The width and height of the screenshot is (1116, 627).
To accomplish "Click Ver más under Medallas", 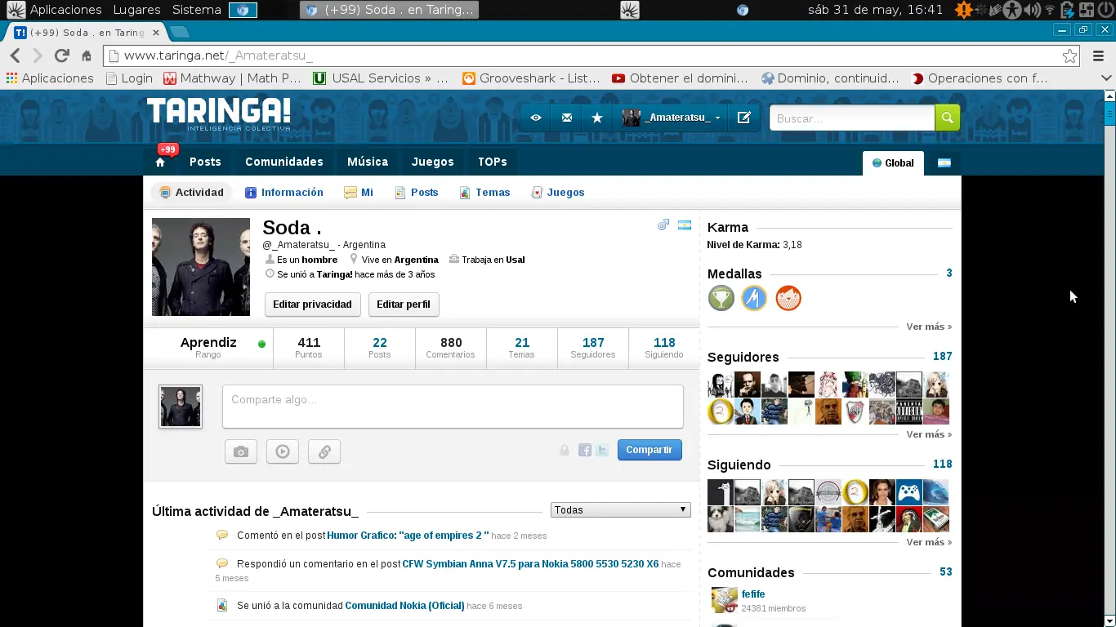I will pos(929,327).
